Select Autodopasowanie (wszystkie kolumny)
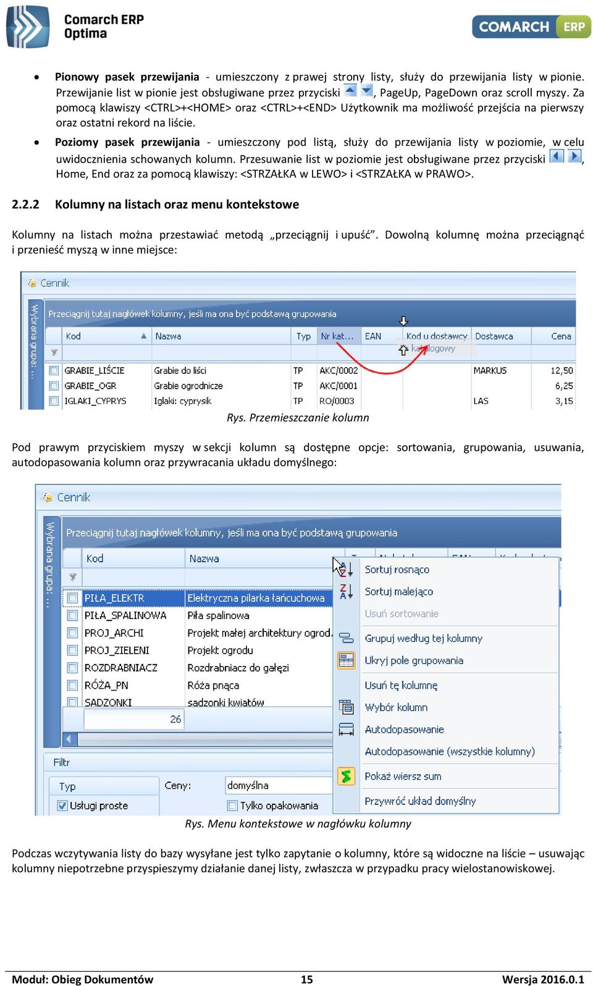This screenshot has height=986, width=593. click(450, 751)
